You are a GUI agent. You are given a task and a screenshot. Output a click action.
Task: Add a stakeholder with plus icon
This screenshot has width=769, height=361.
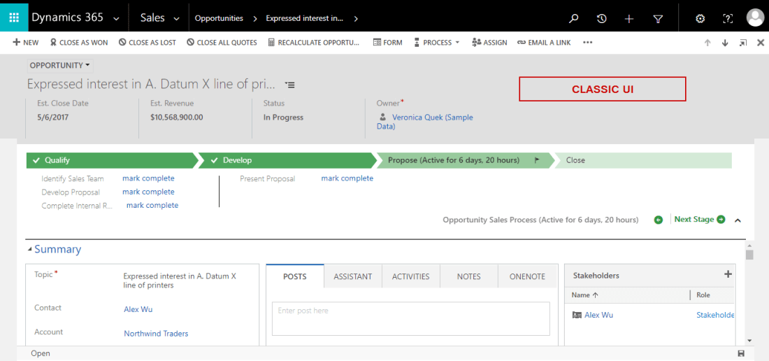(x=728, y=274)
